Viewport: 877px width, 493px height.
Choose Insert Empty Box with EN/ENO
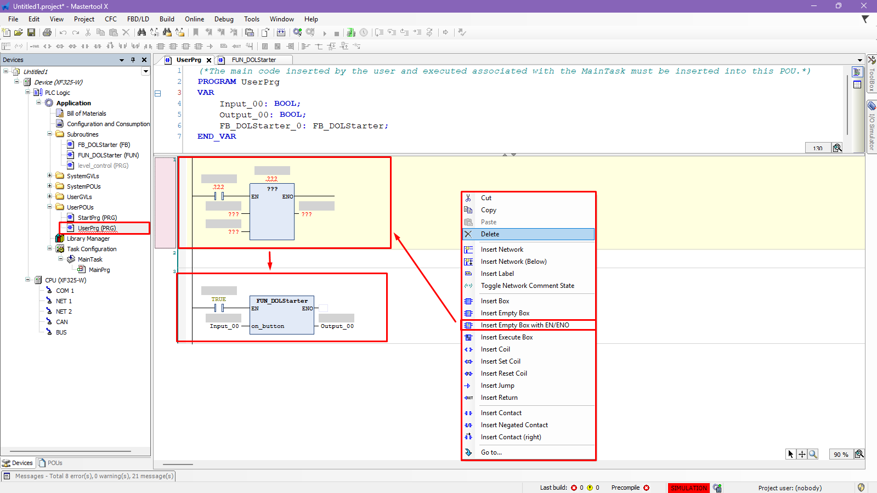tap(524, 325)
